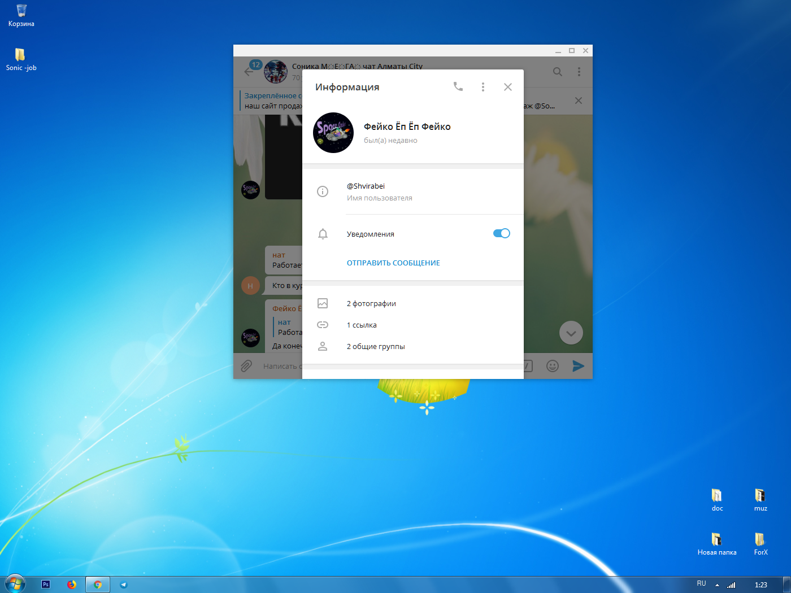Open the emoji picker
Screen dimensions: 791x593
click(553, 366)
